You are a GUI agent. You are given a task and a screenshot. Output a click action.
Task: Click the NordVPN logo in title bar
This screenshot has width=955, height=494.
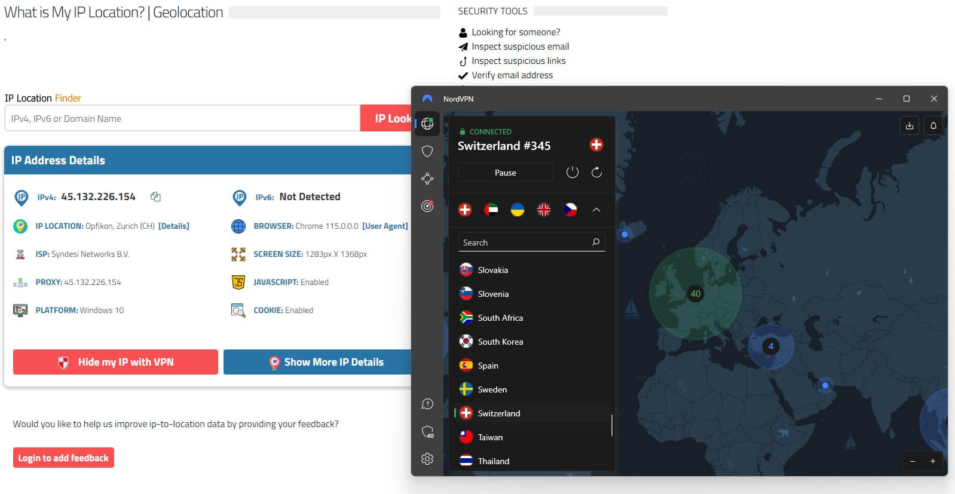427,99
